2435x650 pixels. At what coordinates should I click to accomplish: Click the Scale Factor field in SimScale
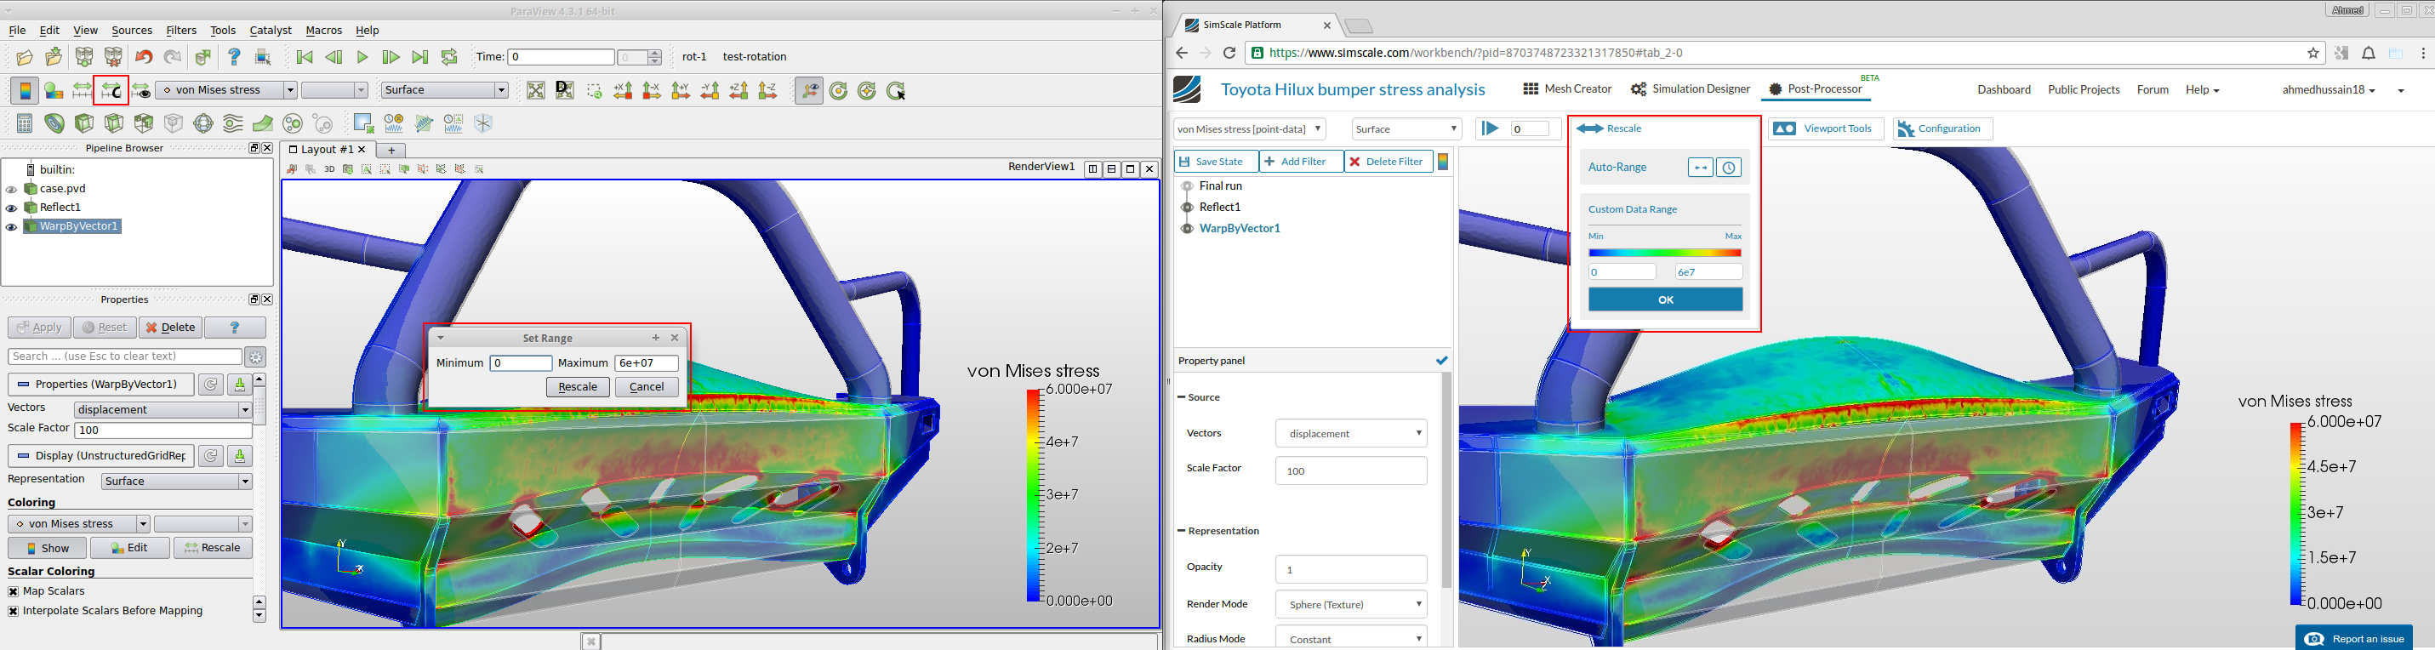tap(1351, 470)
